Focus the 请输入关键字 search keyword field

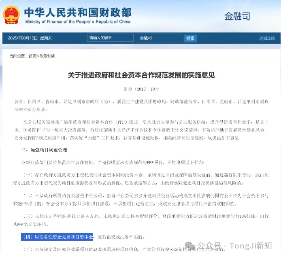110,38
